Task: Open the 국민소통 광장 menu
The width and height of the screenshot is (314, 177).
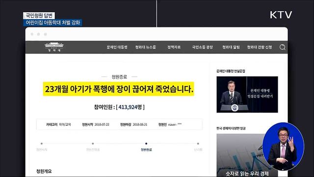Action: [x=202, y=47]
